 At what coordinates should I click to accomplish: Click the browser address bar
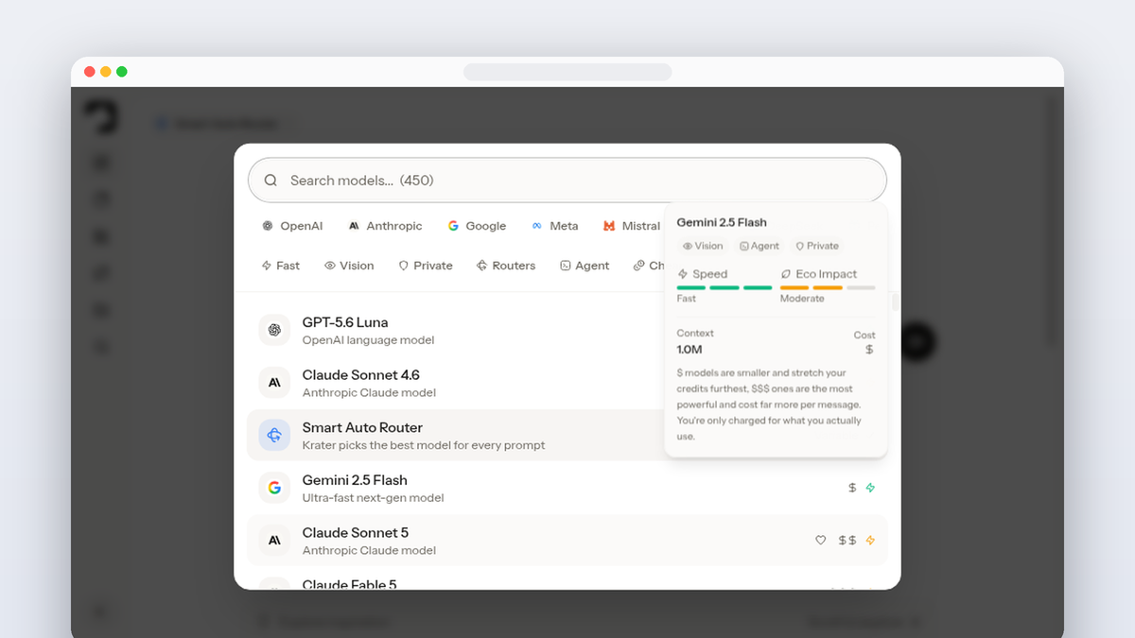click(x=567, y=72)
